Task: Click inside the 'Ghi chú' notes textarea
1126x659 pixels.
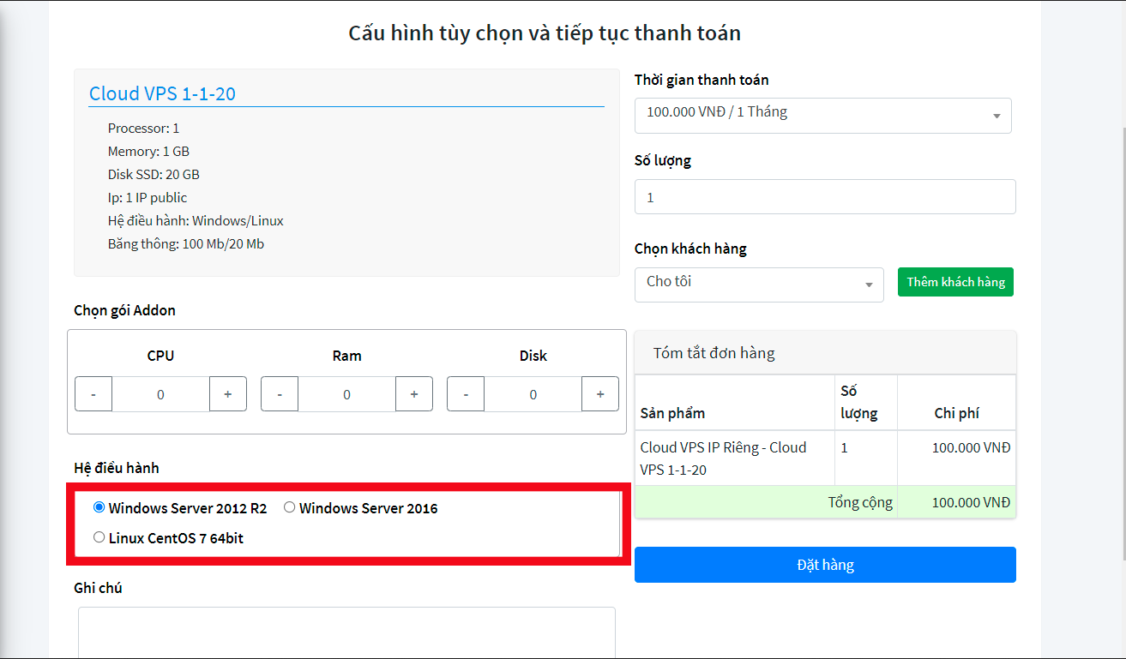Action: [346, 632]
